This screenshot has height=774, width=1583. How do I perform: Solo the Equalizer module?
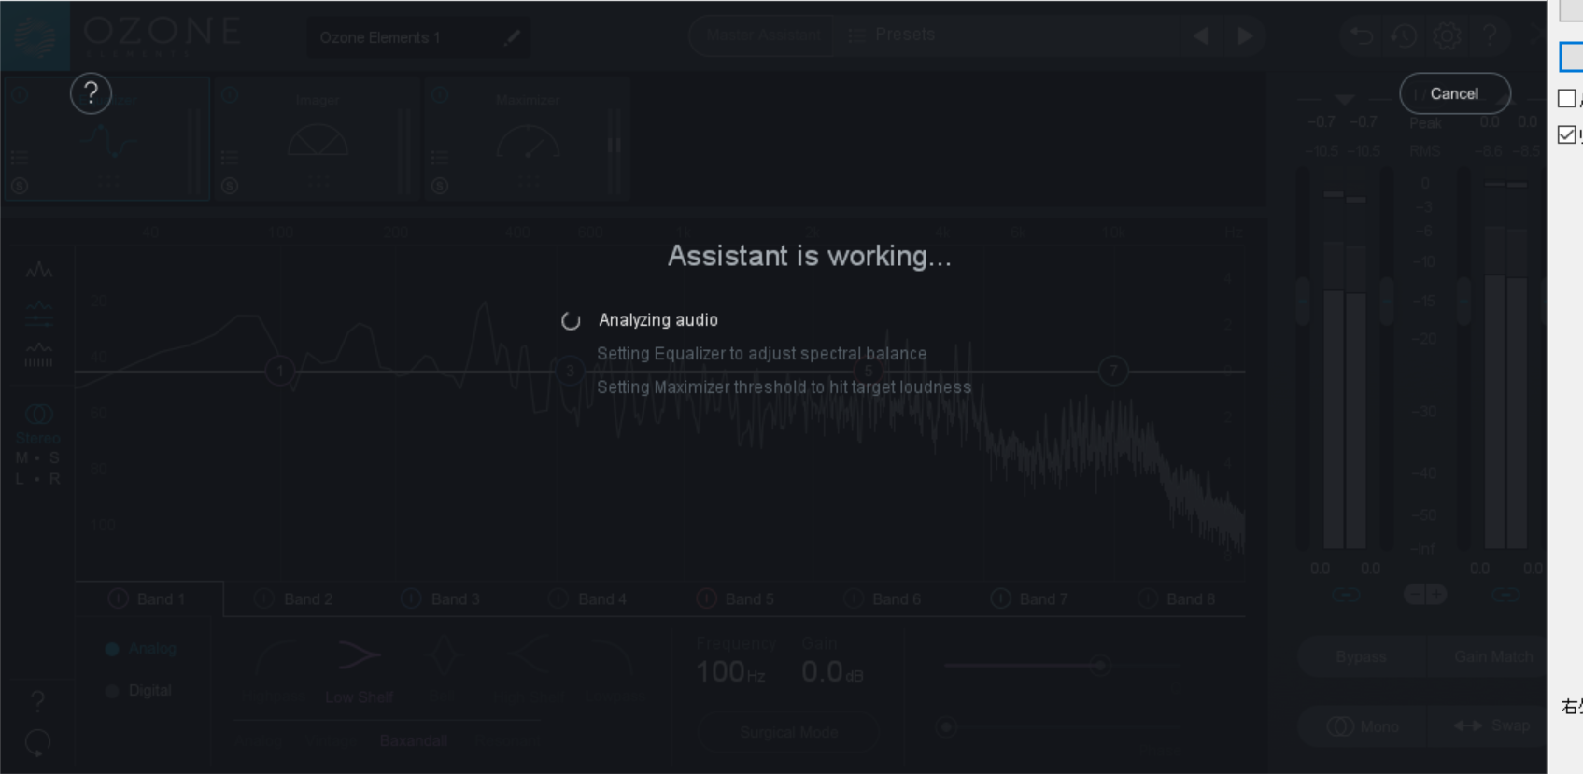click(20, 186)
